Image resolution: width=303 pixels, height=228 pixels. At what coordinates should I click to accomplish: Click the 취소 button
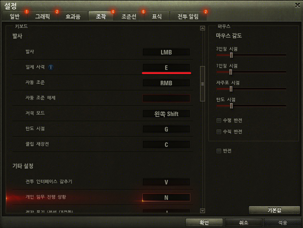244,222
